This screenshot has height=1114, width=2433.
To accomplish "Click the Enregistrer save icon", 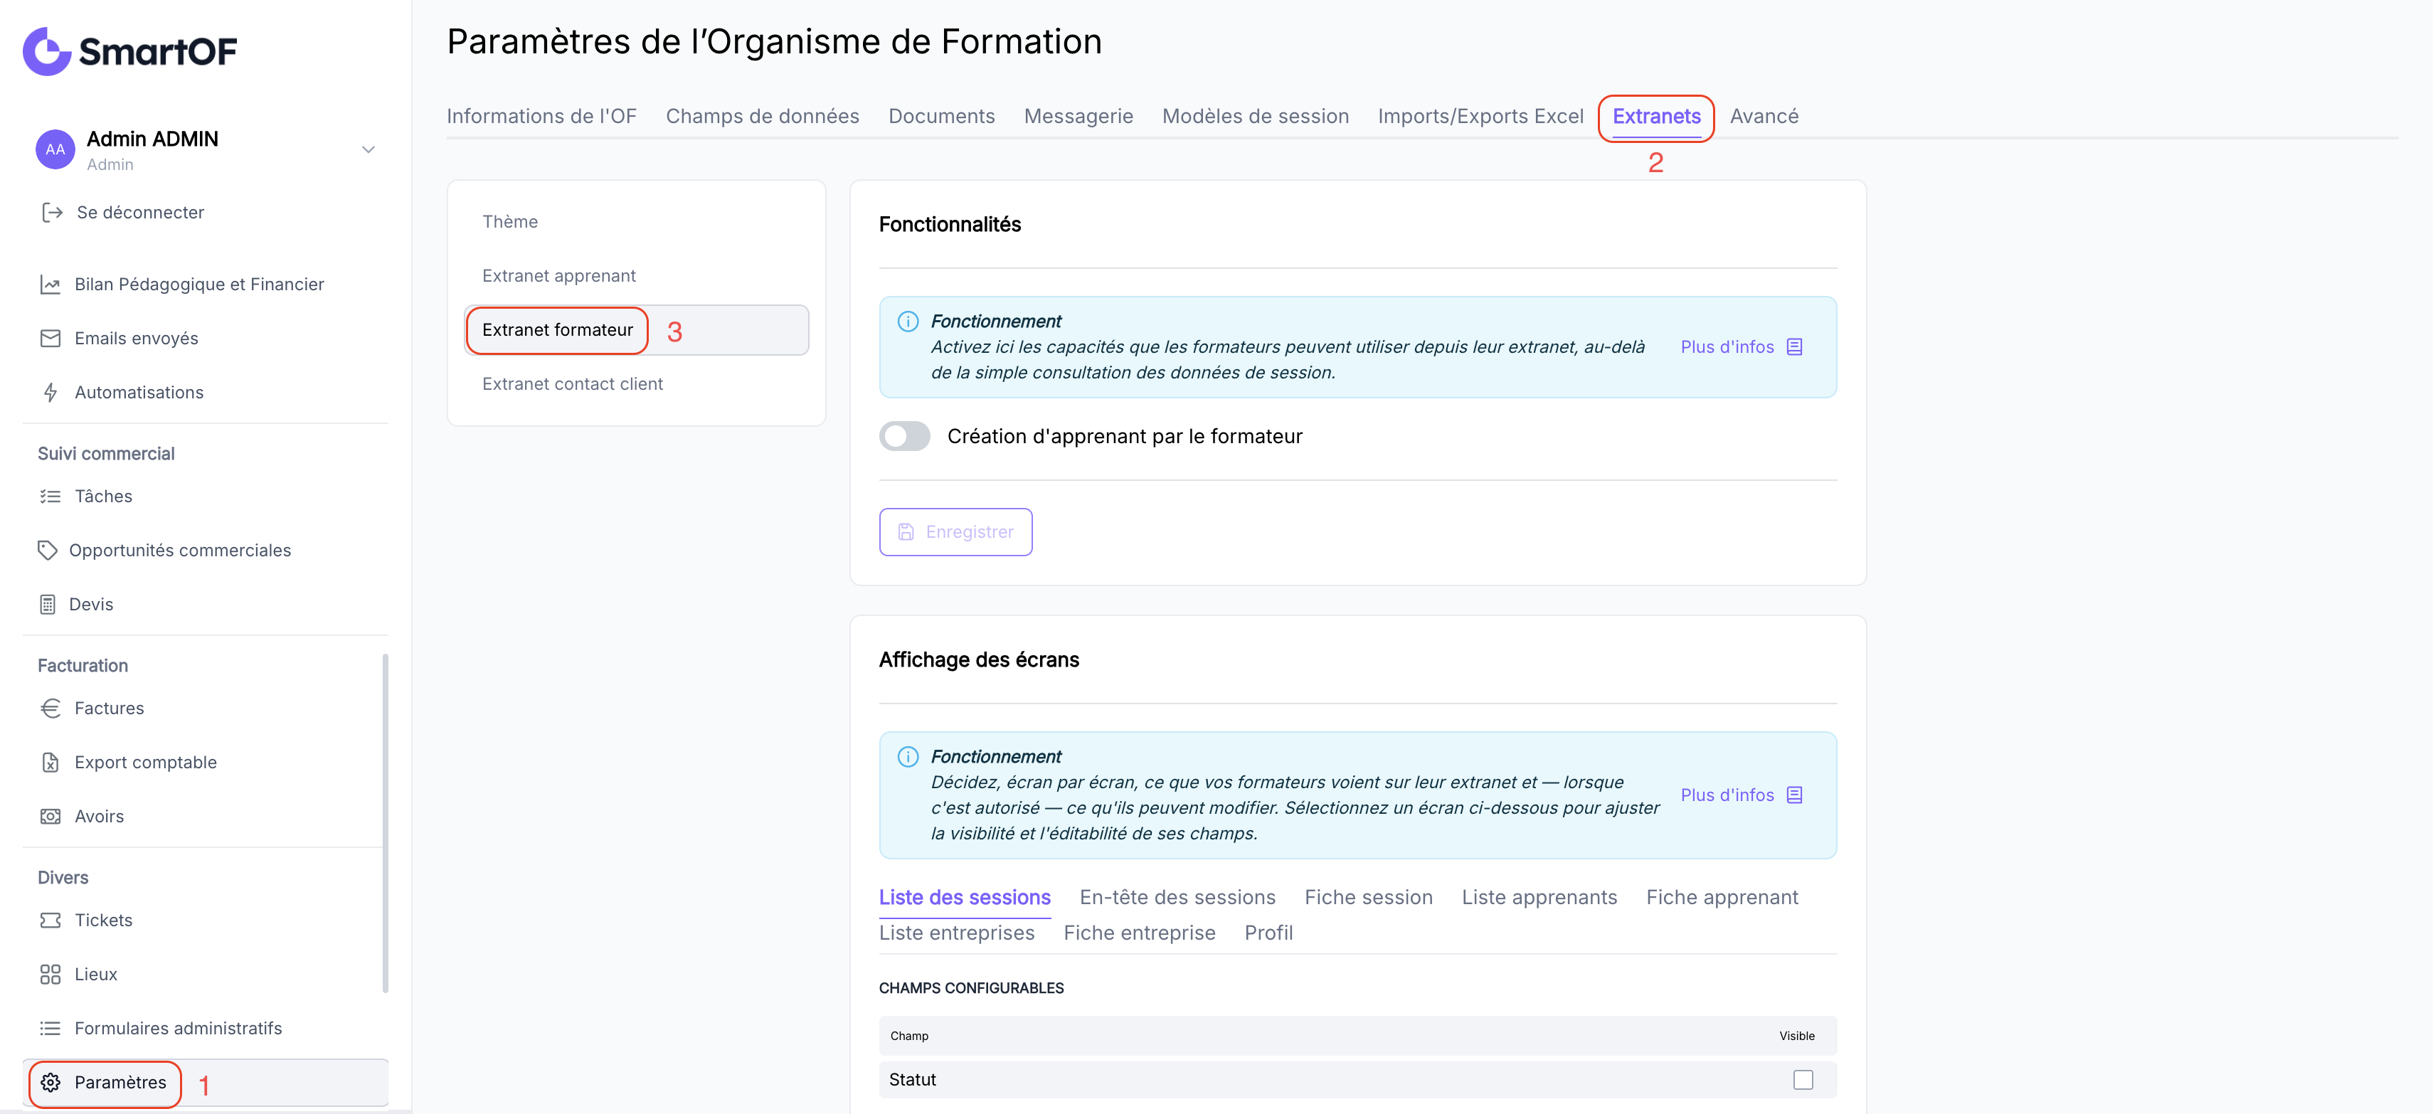I will pyautogui.click(x=906, y=531).
